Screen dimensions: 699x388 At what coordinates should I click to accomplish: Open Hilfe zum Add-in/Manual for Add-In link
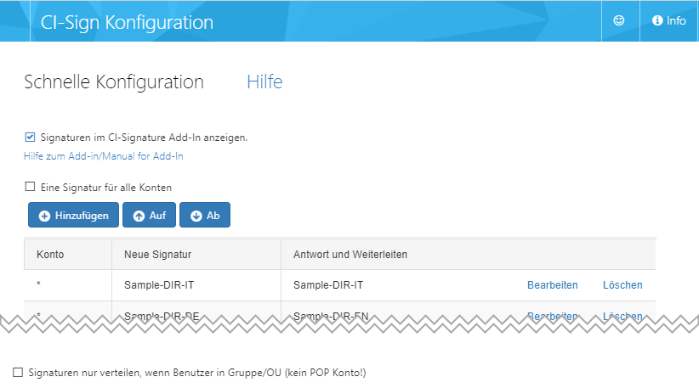pos(103,156)
